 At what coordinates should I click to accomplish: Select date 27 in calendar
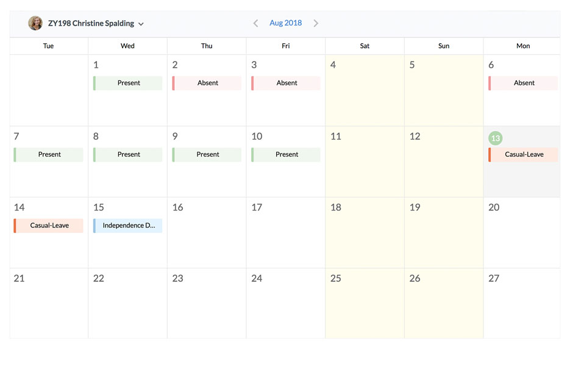(522, 304)
